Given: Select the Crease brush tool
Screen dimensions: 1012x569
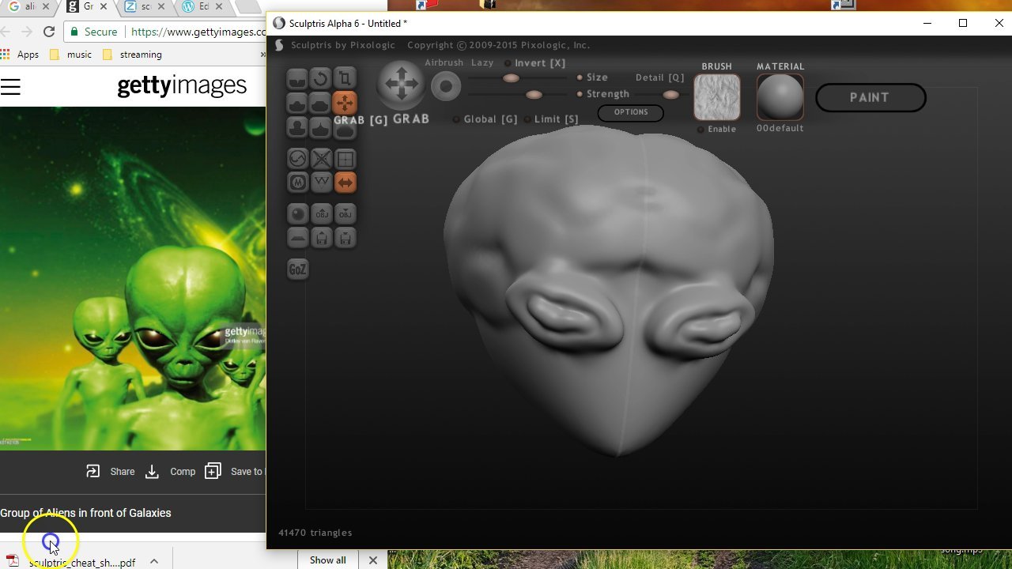Looking at the screenshot, I should point(296,77).
